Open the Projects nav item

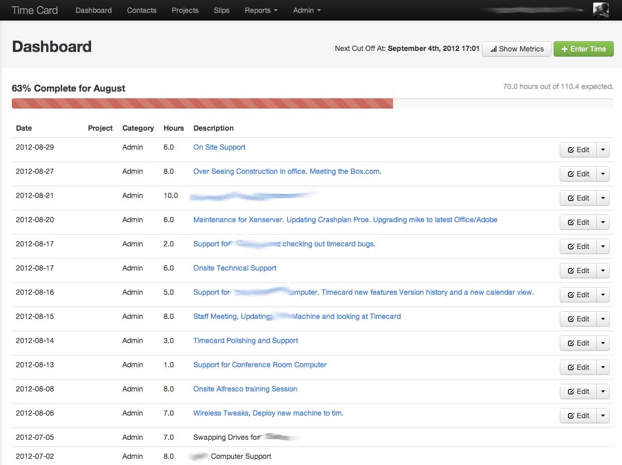pyautogui.click(x=185, y=10)
